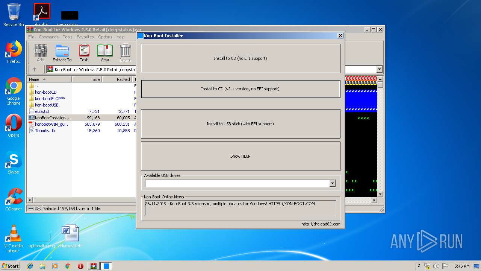This screenshot has width=481, height=271.
Task: Click the vertical scrollbar down arrow in WinRAR
Action: coord(380,194)
